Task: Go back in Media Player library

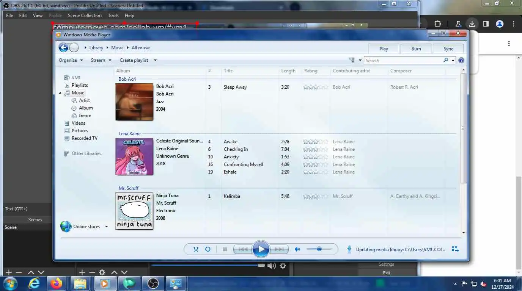Action: [63, 48]
